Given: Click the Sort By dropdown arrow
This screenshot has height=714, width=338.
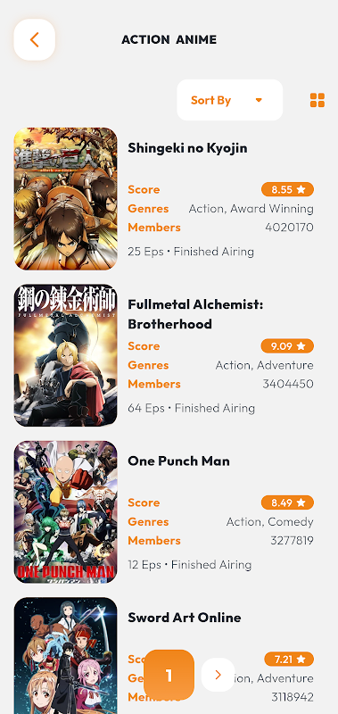Looking at the screenshot, I should [x=259, y=100].
